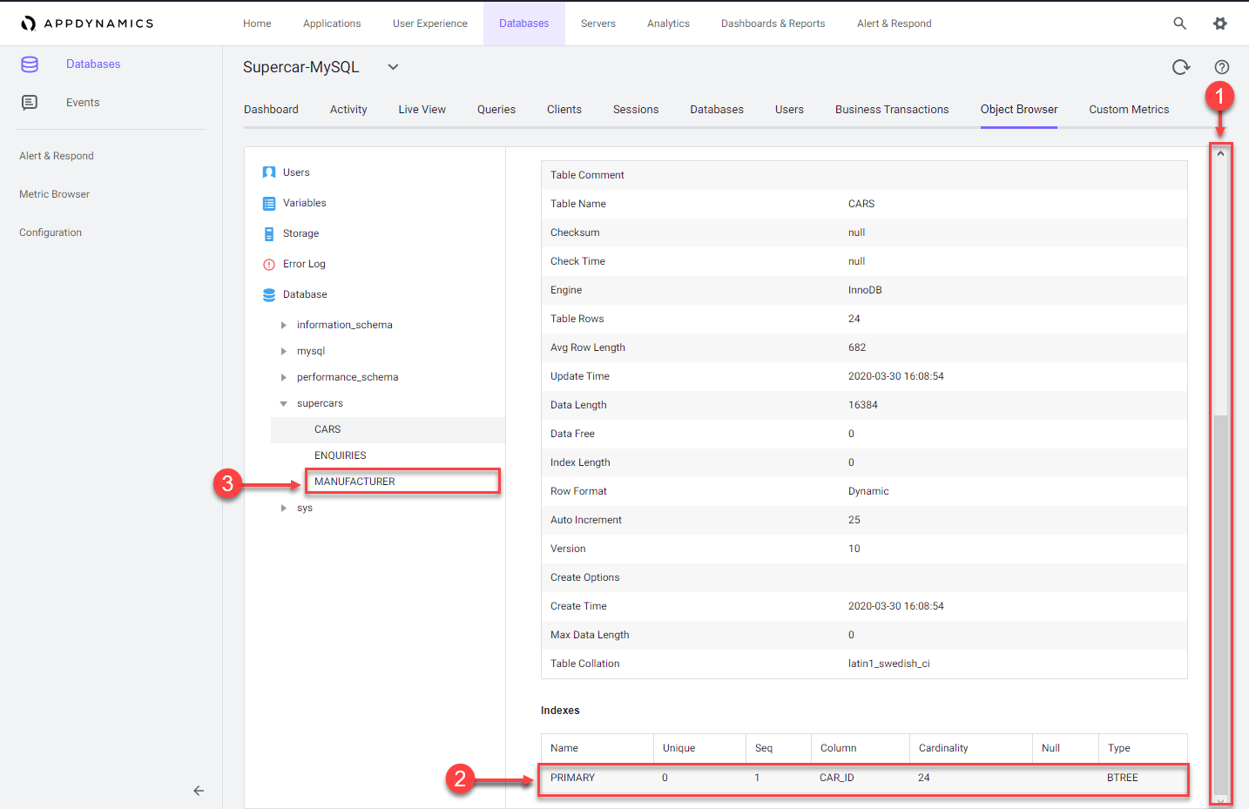Select Variables in object tree
The width and height of the screenshot is (1249, 809).
[x=305, y=203]
